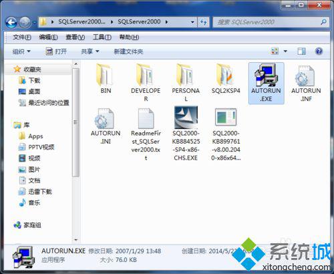Viewport: 334px width, 274px height.
Task: Open 文档 library in sidebar
Action: click(29, 180)
